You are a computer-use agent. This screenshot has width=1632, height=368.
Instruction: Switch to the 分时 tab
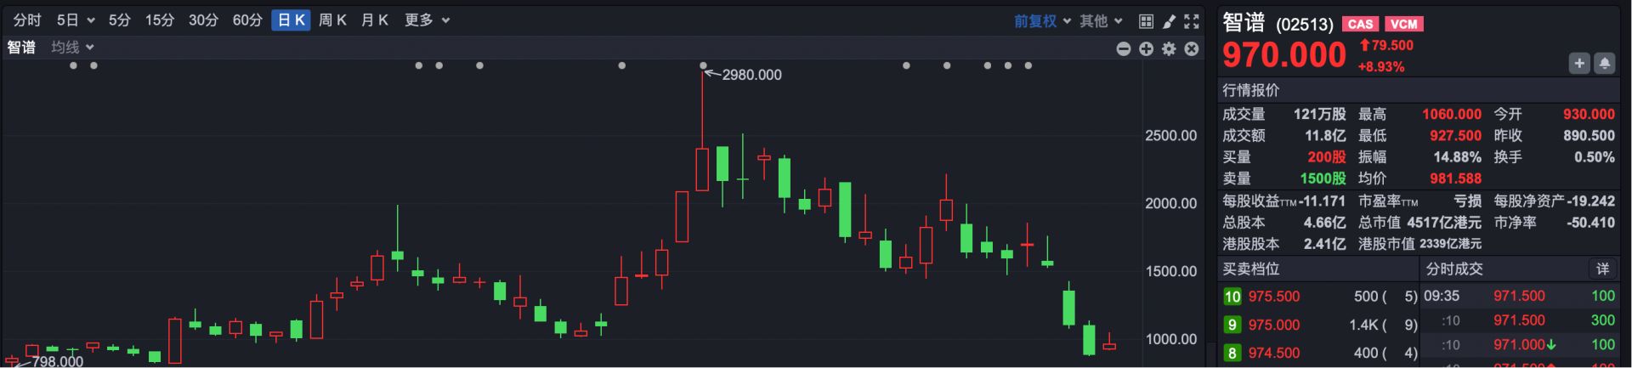pyautogui.click(x=27, y=20)
